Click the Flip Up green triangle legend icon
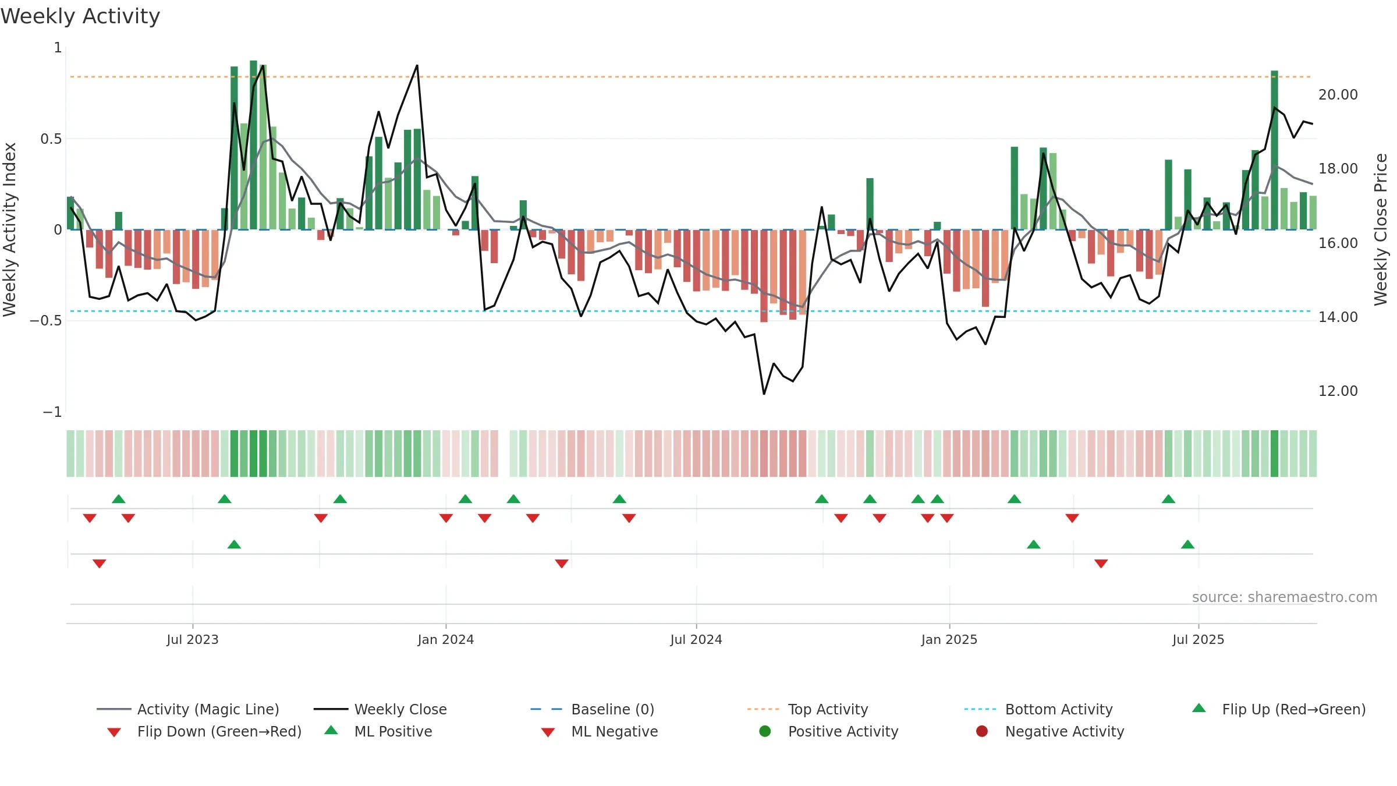The image size is (1397, 786). pos(1199,708)
